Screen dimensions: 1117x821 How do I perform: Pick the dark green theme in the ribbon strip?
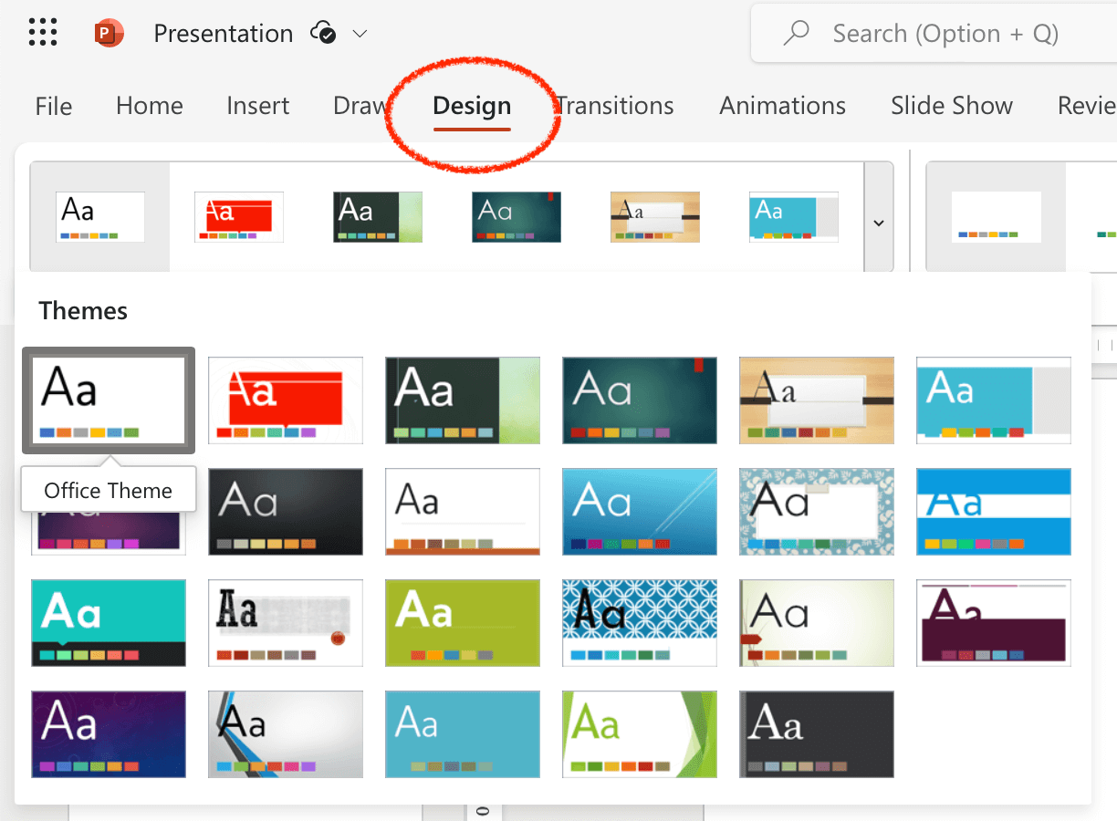tap(378, 217)
